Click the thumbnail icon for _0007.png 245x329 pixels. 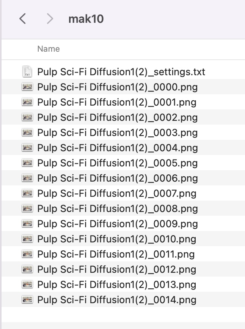pos(27,193)
